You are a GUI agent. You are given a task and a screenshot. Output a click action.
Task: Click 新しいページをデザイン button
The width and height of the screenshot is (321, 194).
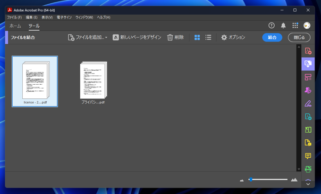coord(137,38)
